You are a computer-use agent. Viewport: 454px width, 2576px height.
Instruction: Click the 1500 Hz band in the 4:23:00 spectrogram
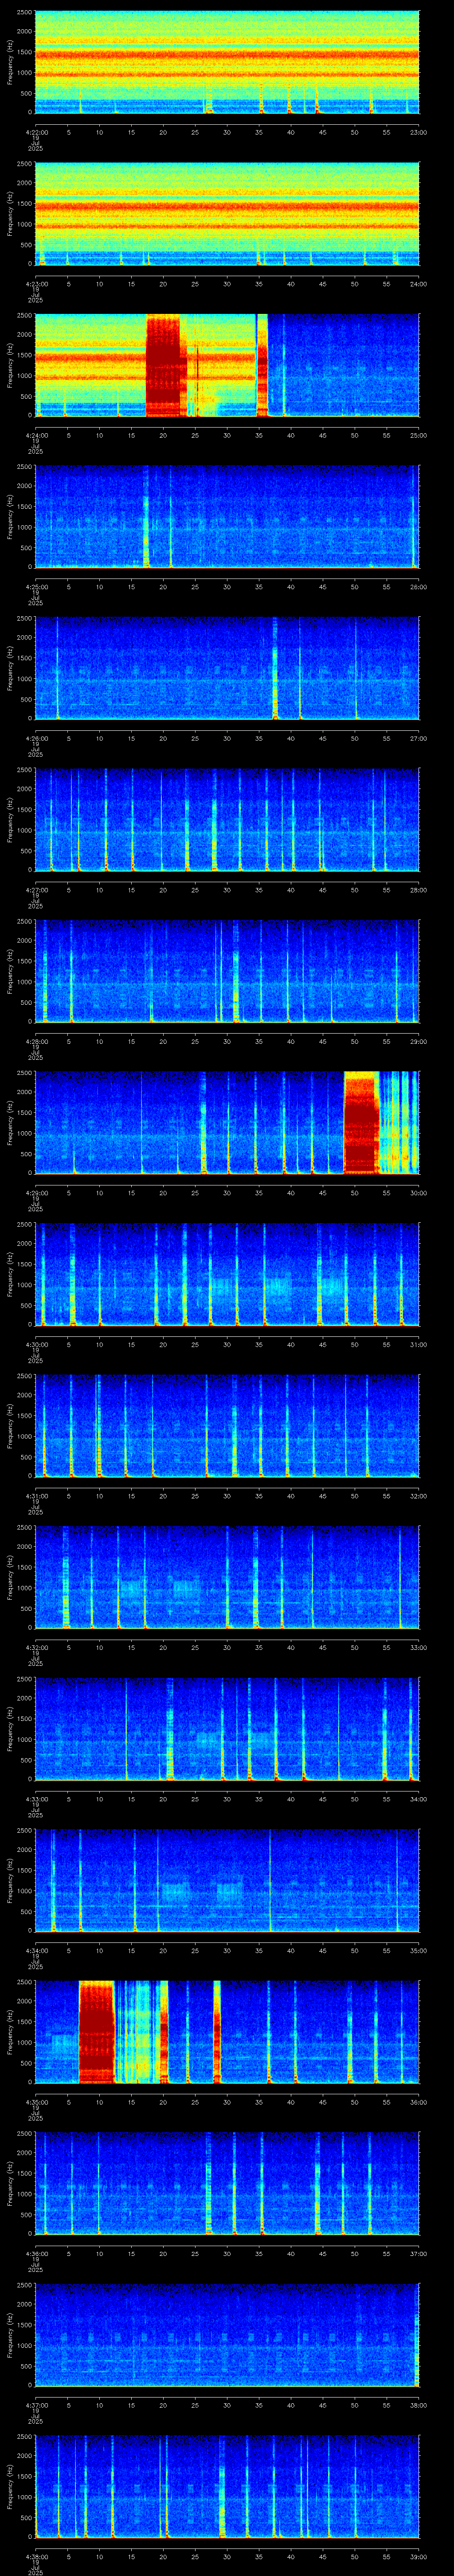click(x=227, y=206)
